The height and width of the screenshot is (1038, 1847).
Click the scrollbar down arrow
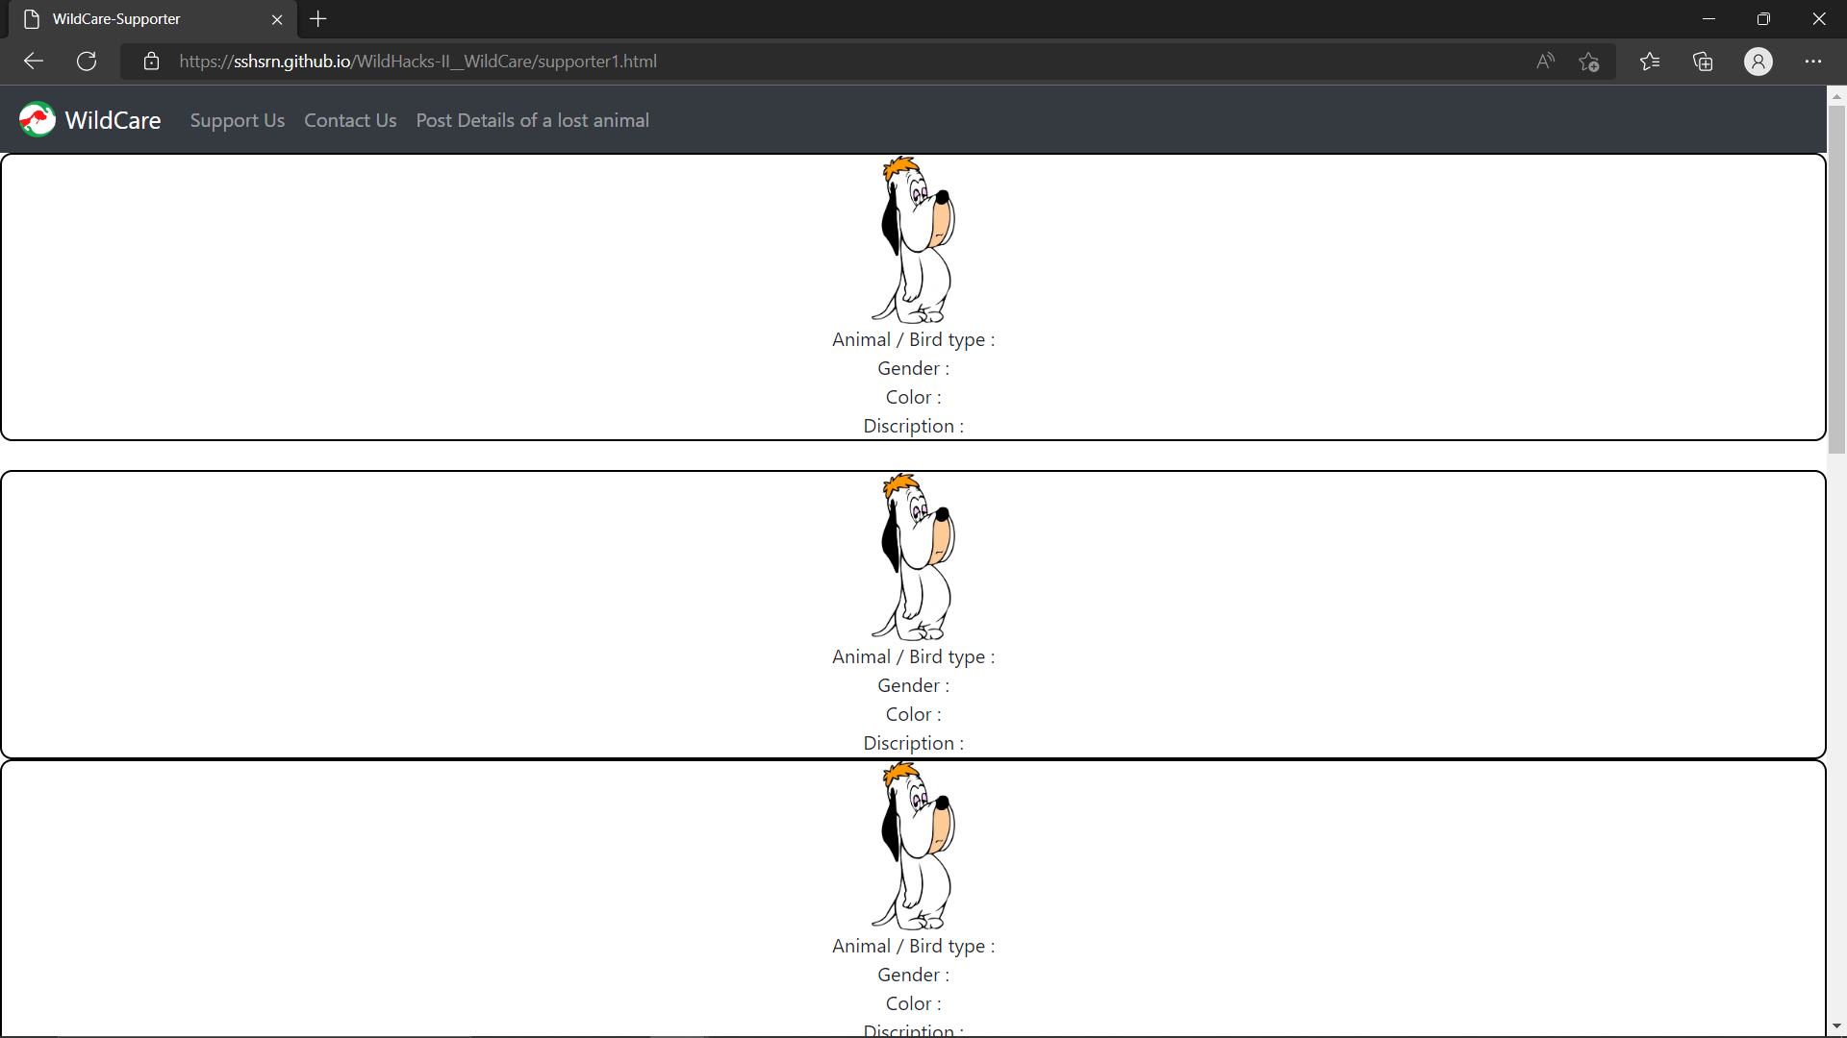coord(1836,1027)
